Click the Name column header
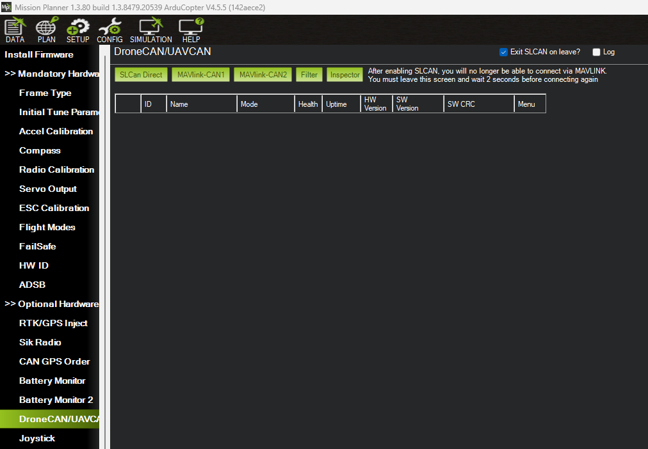648x449 pixels. point(202,104)
